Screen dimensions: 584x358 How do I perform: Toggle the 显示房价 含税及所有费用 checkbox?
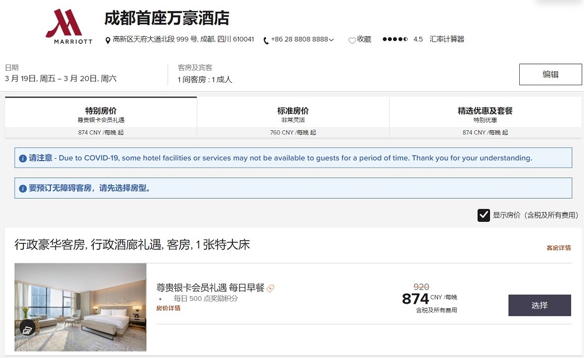[484, 216]
